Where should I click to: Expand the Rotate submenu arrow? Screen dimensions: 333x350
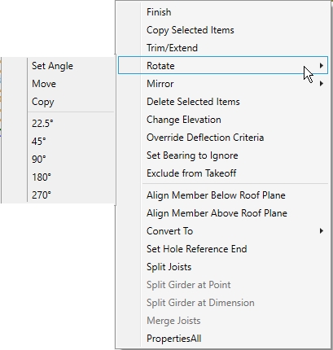pos(322,66)
